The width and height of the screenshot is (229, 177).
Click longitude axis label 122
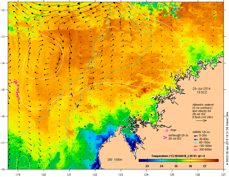(x=95, y=174)
